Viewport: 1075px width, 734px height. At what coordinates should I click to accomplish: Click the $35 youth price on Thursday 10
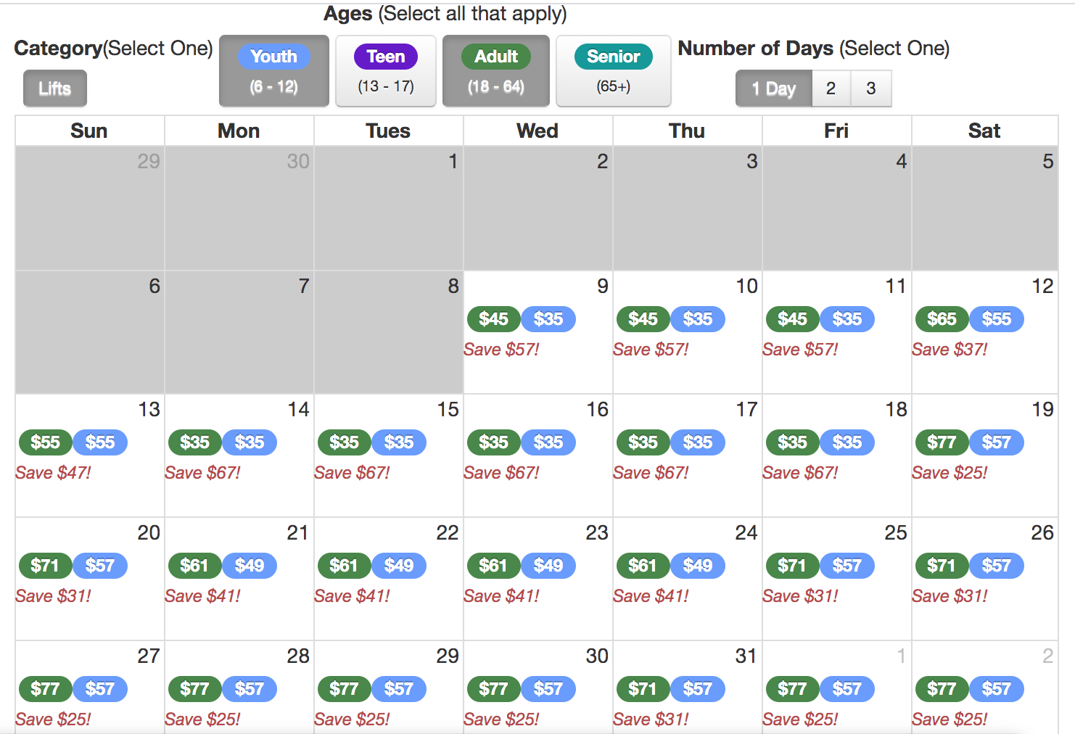[698, 319]
